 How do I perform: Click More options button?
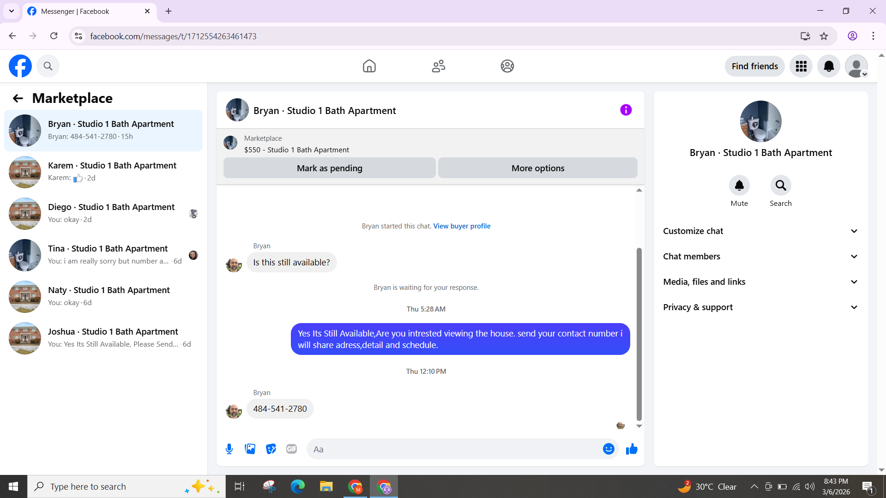(x=537, y=168)
